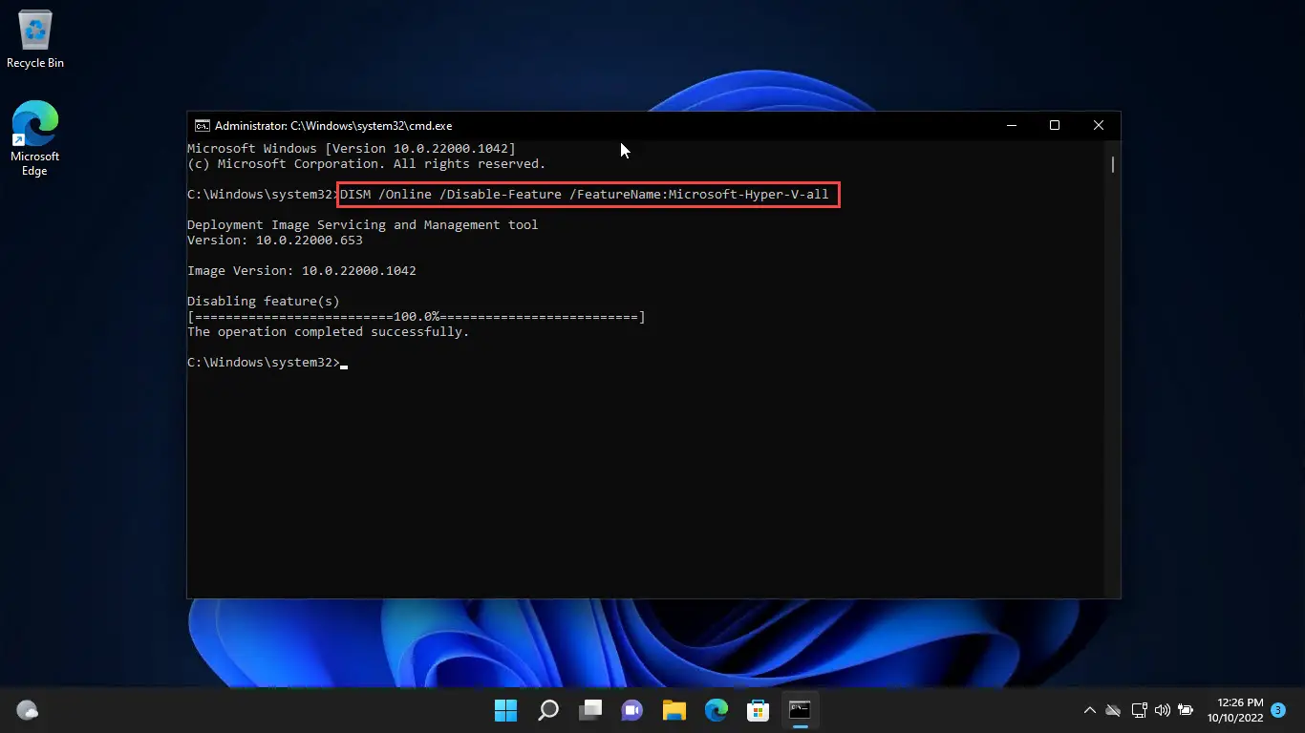
Task: Open the network tray icon
Action: coord(1139,710)
